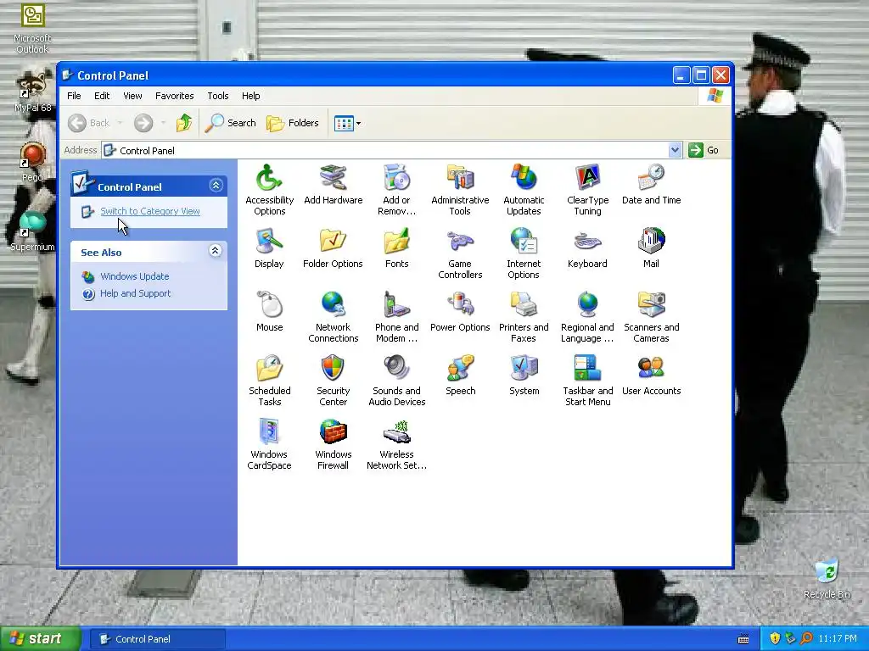Click the Forward arrow toolbar button
Viewport: 869px width, 651px height.
(143, 123)
